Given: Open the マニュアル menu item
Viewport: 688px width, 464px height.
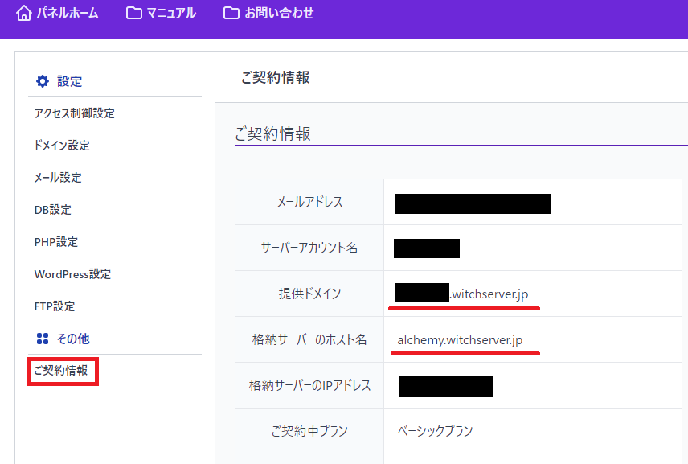Looking at the screenshot, I should 171,13.
